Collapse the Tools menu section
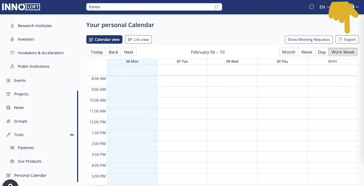Screen dimensions: 364x186 click(72, 135)
